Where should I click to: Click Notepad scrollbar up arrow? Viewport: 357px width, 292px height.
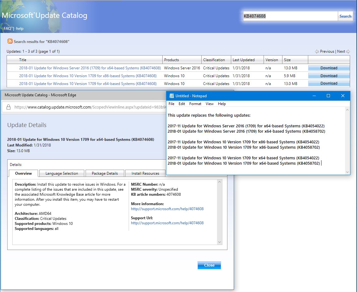click(347, 110)
